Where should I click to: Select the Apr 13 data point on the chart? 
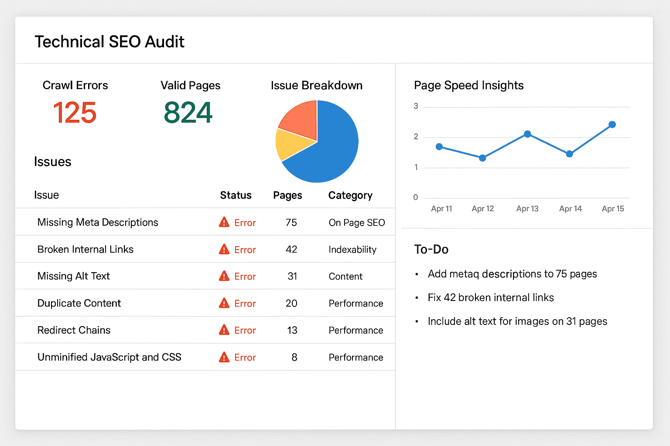point(527,134)
